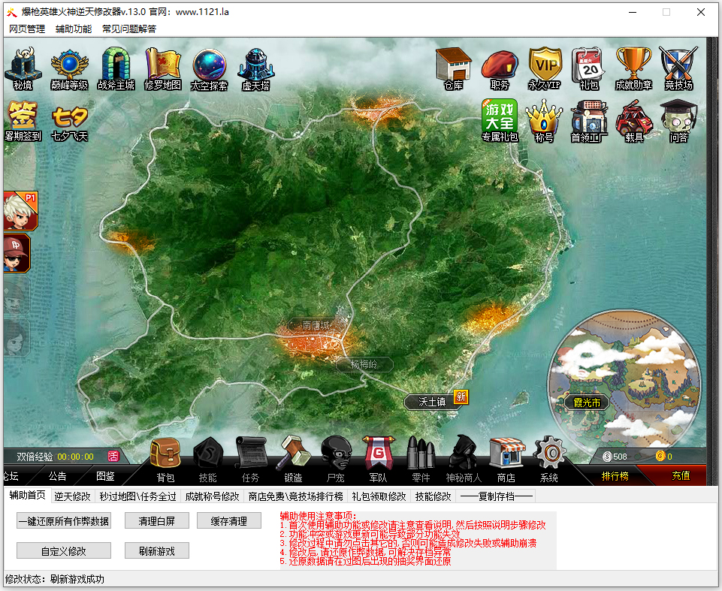Viewport: 722px width, 591px height.
Task: Open the 辅助功能 menu
Action: point(74,29)
